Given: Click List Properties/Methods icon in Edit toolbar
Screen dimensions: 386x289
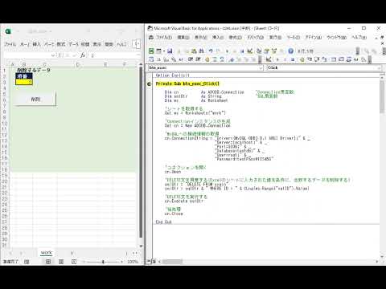Looking at the screenshot, I should pyautogui.click(x=151, y=59).
